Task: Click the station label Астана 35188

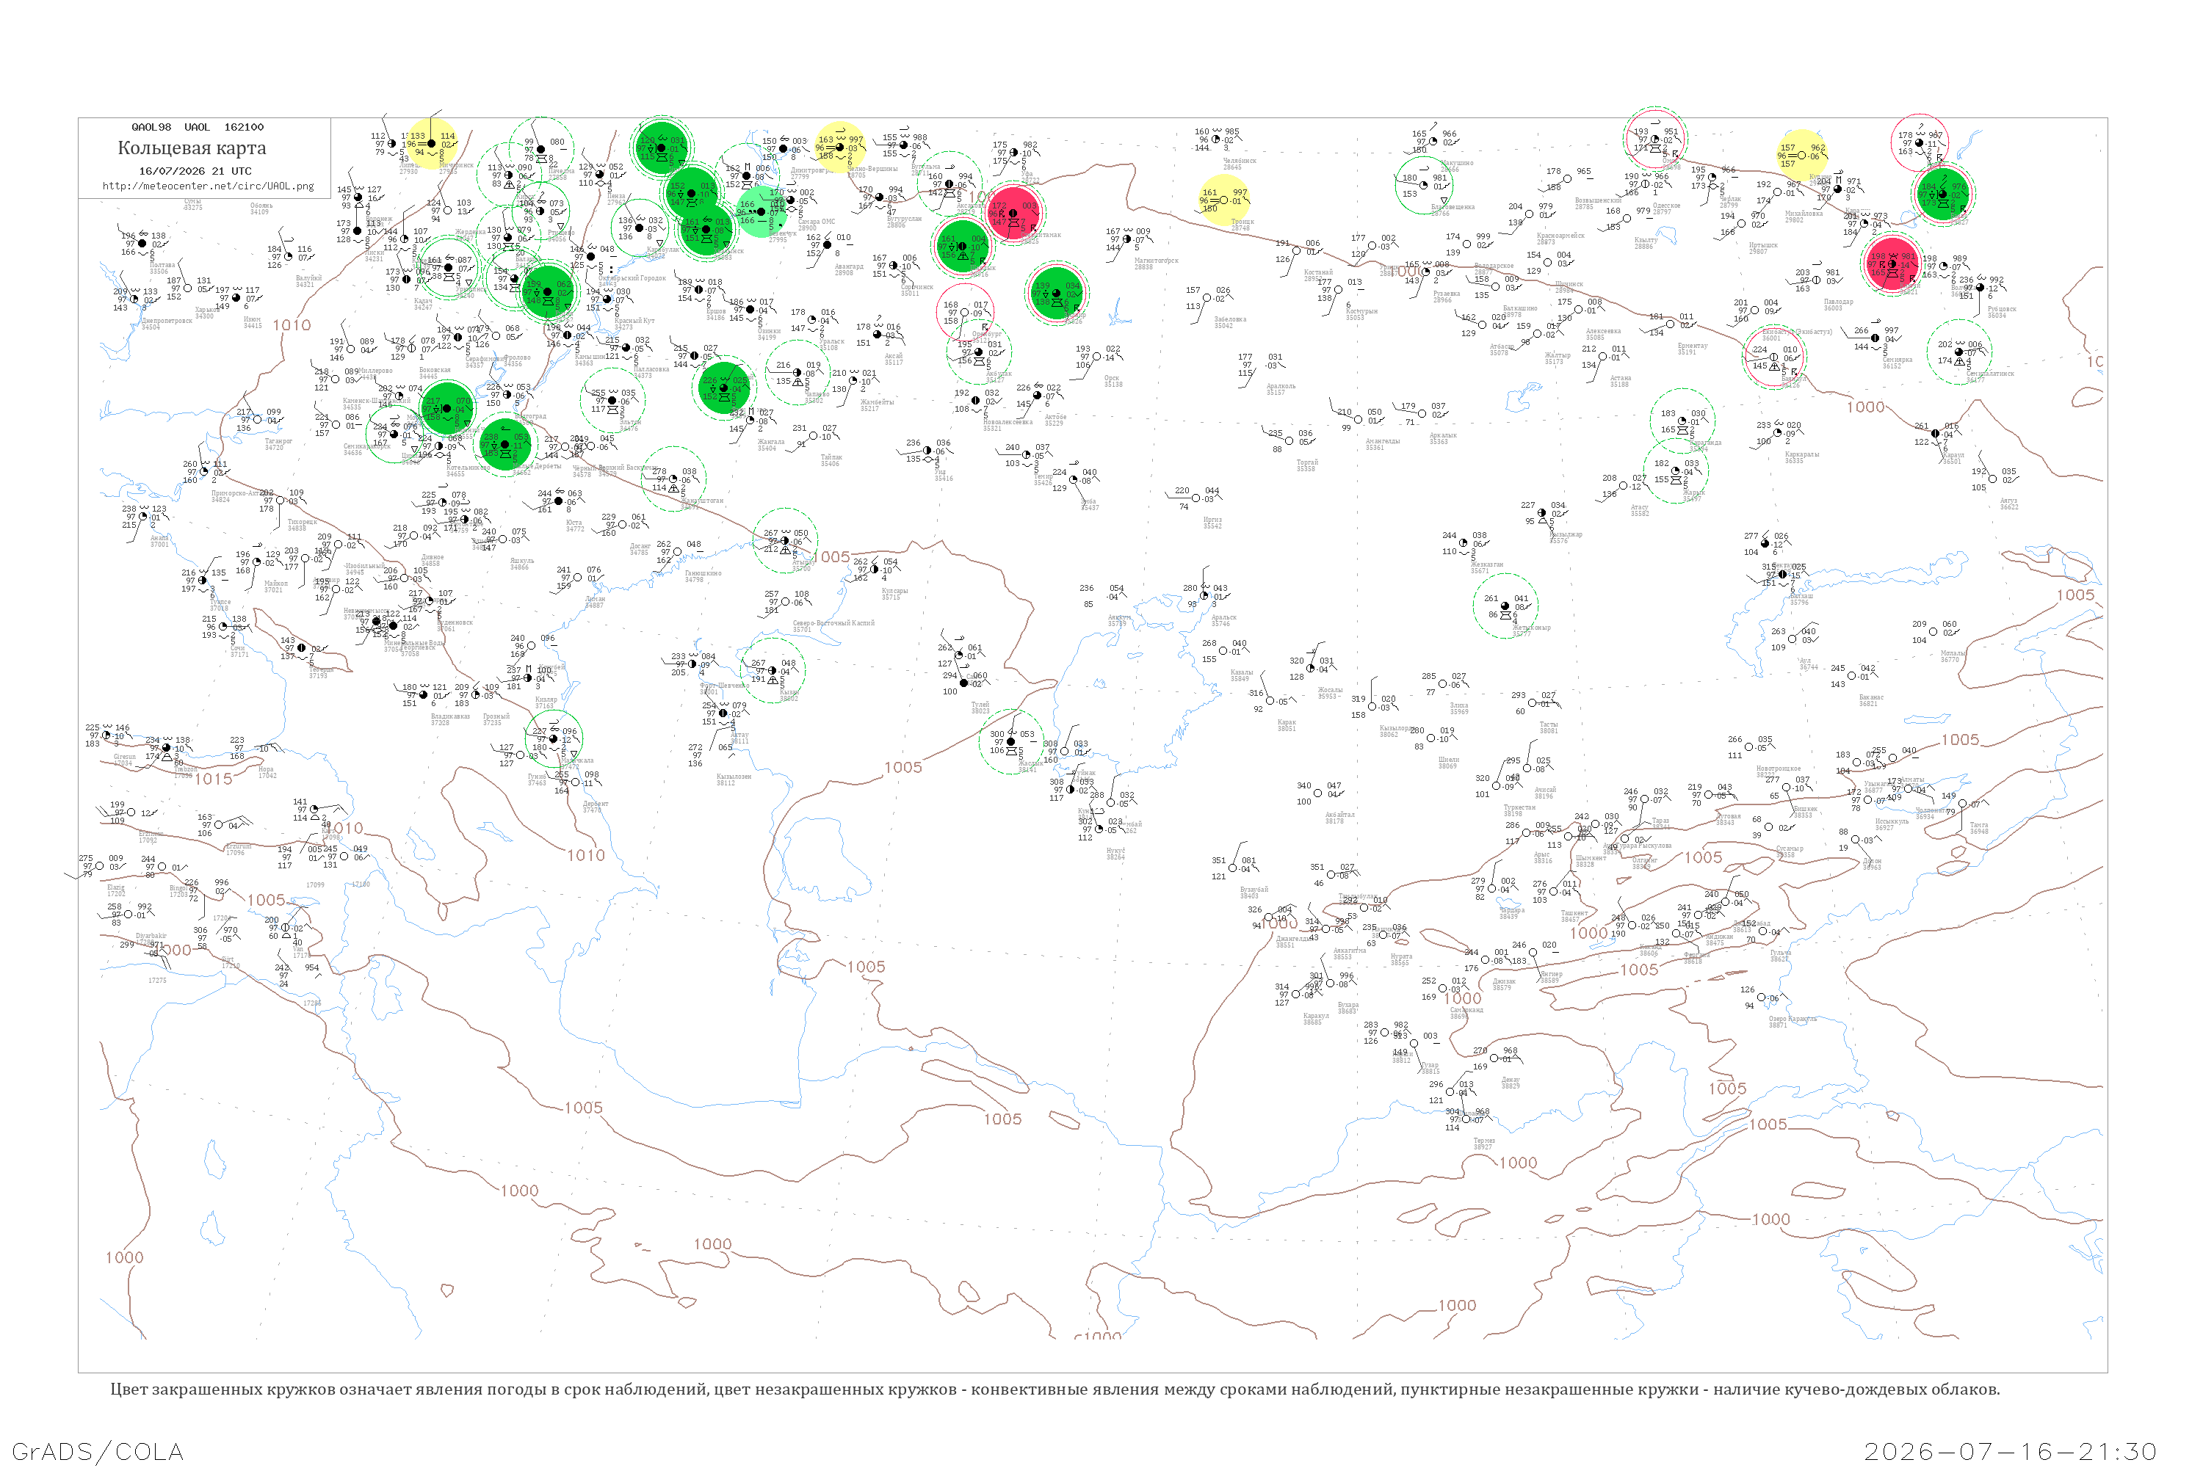Action: click(x=1621, y=381)
